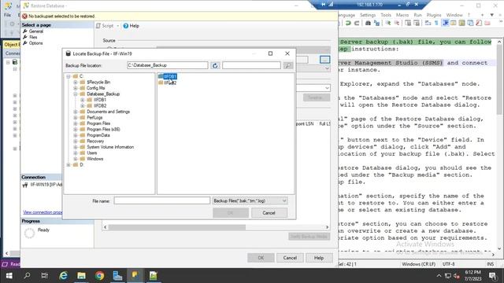Click the taskbar Search magnifier icon
504x283 pixels.
[27, 276]
